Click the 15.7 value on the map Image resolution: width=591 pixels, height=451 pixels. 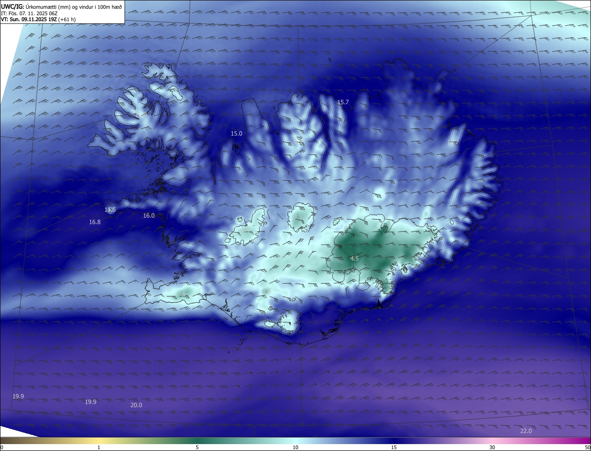(343, 102)
